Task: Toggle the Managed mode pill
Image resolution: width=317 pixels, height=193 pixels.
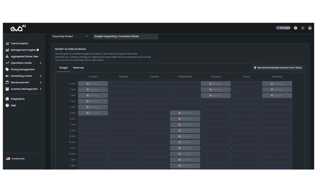Action: click(283, 28)
